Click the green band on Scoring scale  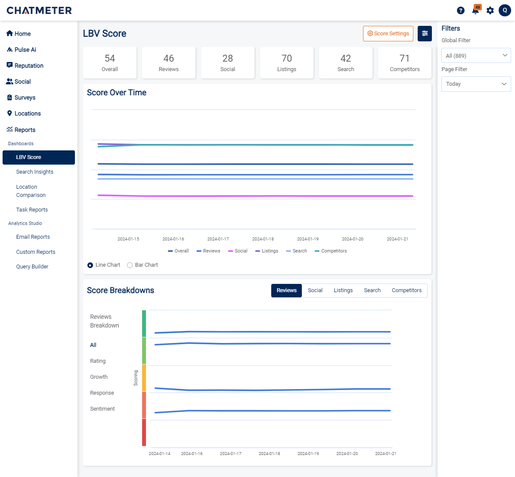click(144, 324)
